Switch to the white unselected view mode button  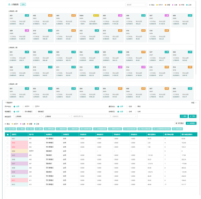(x=180, y=123)
